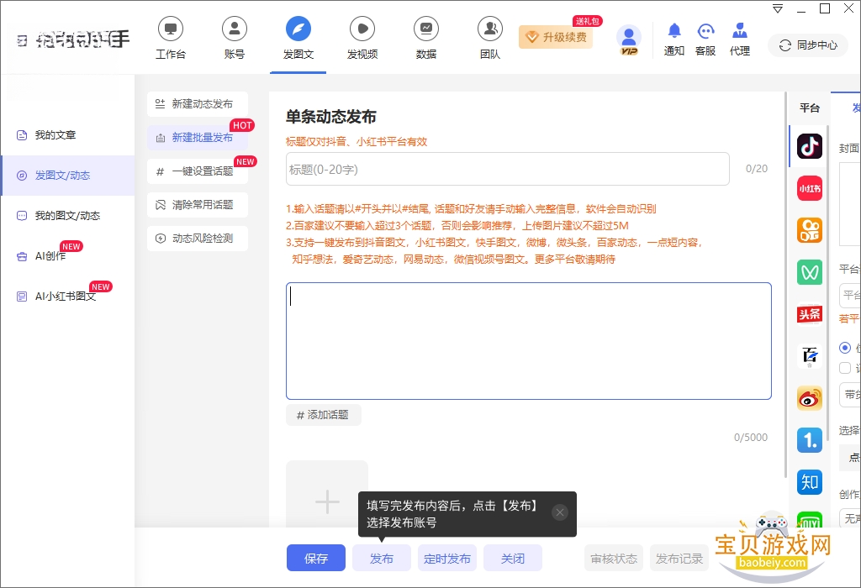This screenshot has height=588, width=861.
Task: Click the 关闭 button
Action: point(513,558)
